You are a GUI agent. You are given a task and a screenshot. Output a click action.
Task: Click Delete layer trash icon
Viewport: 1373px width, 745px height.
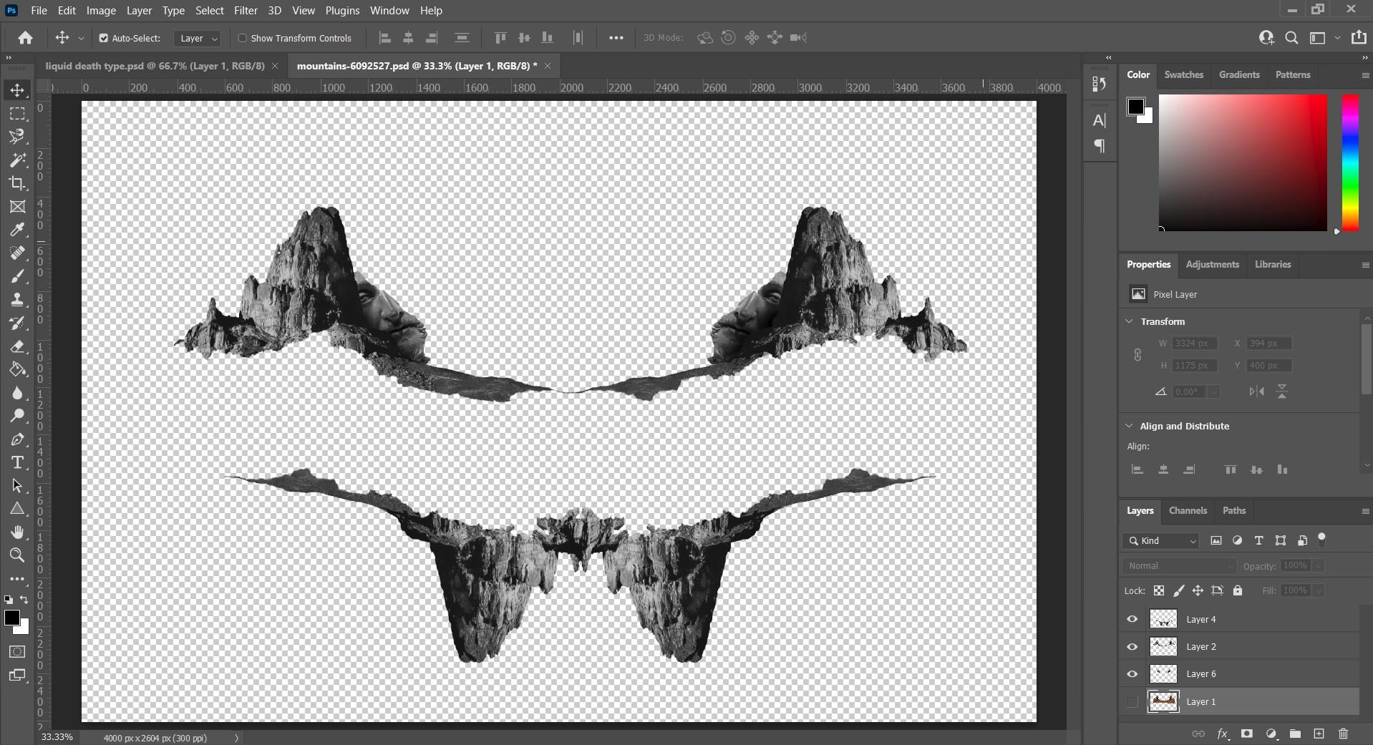click(1343, 734)
